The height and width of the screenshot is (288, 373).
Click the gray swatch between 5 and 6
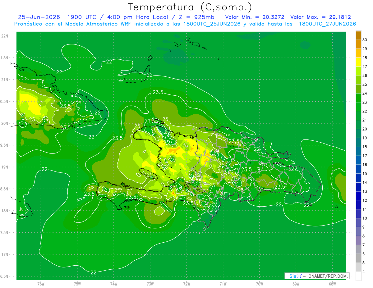coord(358,258)
